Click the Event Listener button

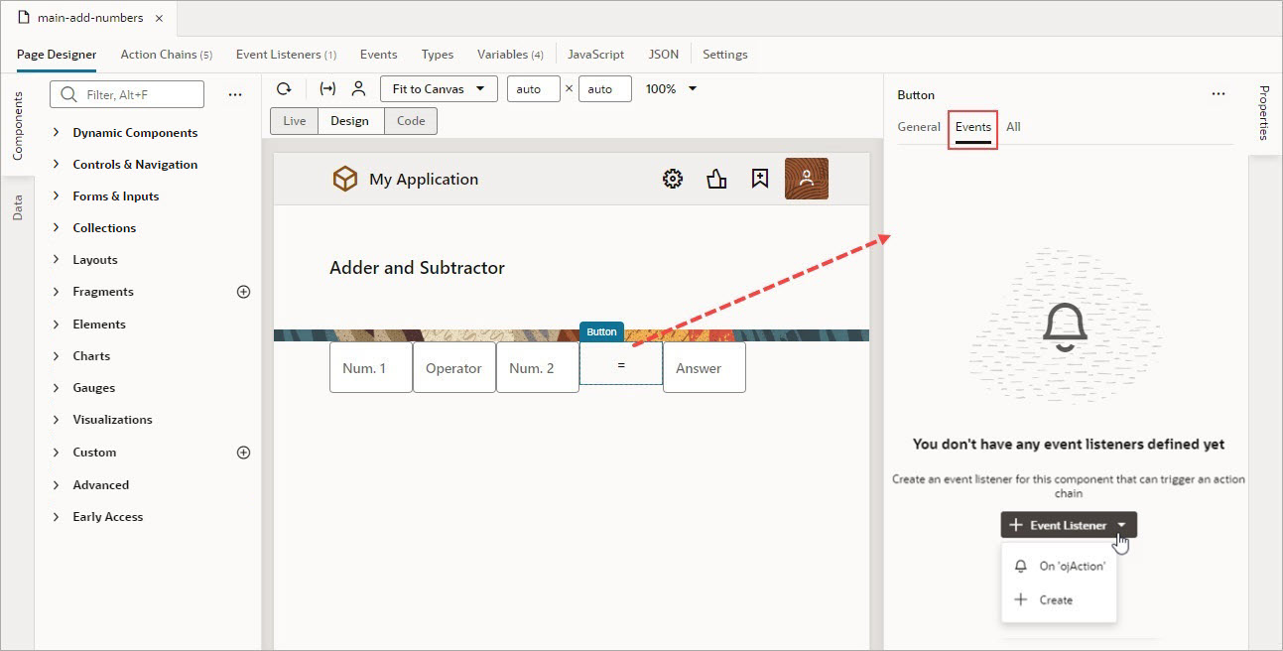(1060, 525)
